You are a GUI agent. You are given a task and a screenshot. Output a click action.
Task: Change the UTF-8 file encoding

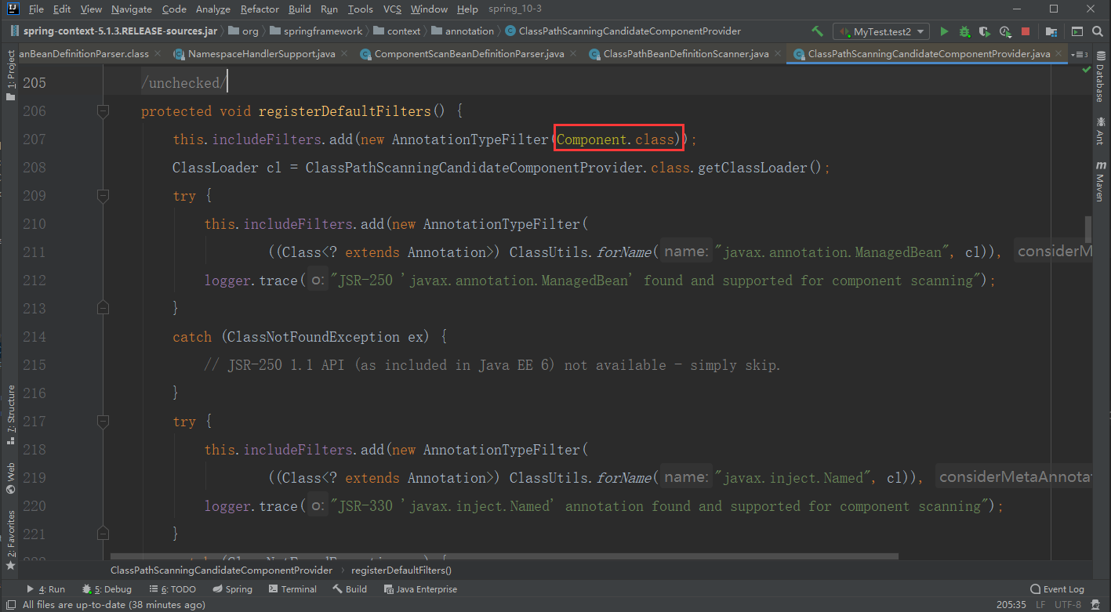(1067, 604)
